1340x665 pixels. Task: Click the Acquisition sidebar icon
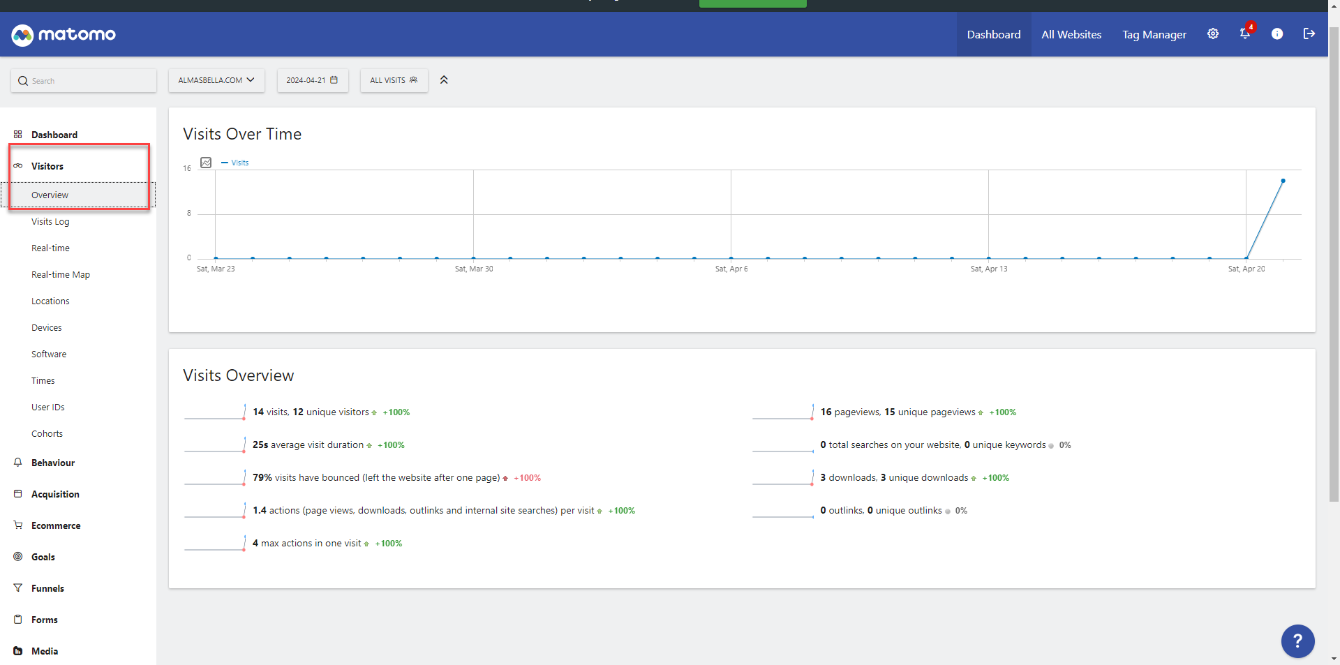18,493
